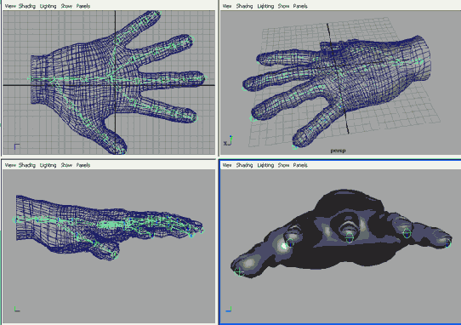Select the middle fingertip joint in the shaded hand panel
Screen dimensions: 461x325
click(350, 237)
